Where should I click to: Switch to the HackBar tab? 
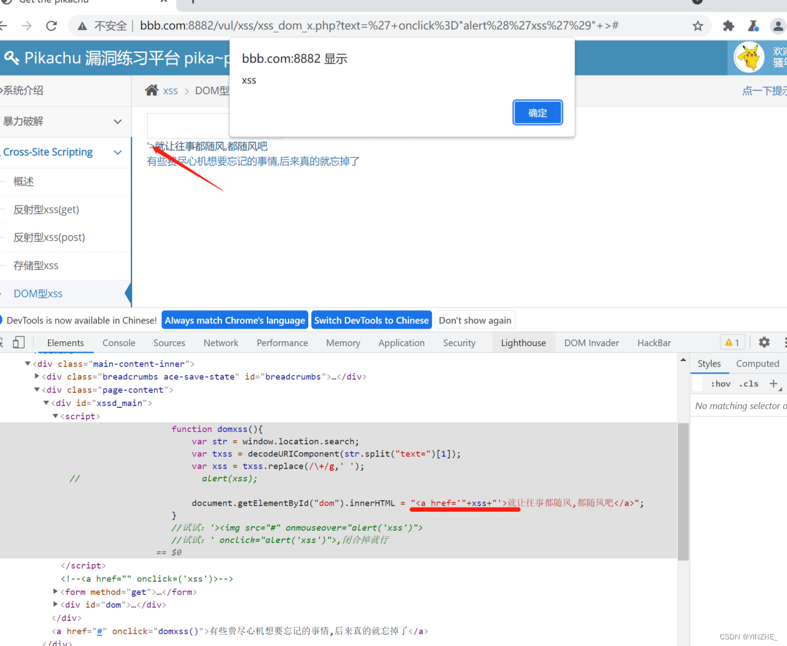(654, 343)
